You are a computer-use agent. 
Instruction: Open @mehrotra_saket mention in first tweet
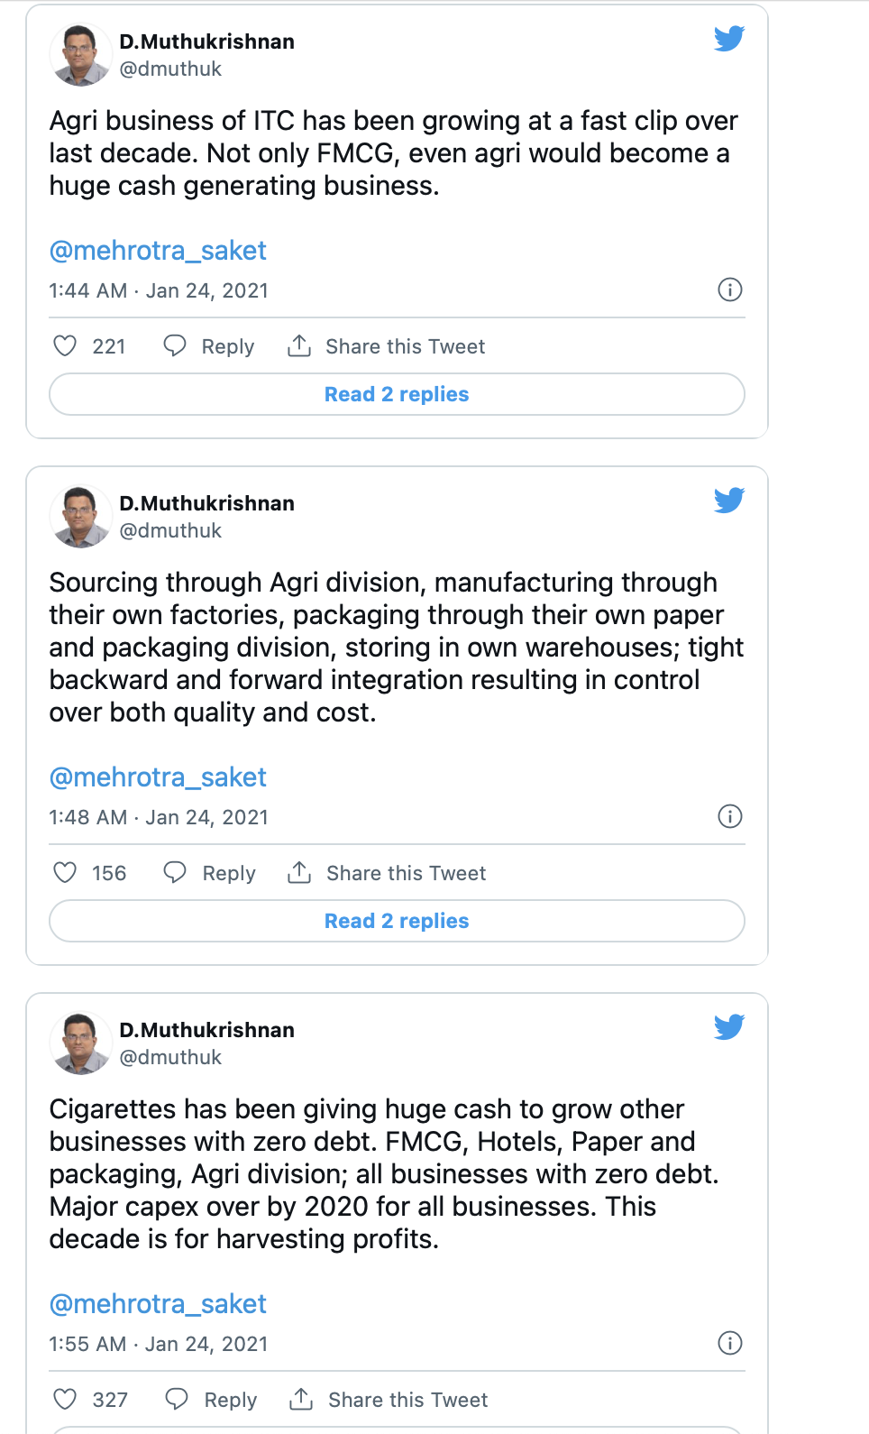(x=158, y=250)
